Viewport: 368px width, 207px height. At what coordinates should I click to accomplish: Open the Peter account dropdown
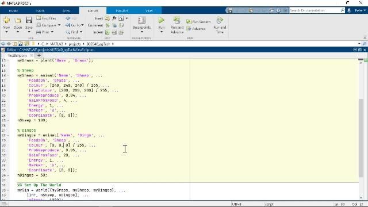[361, 10]
